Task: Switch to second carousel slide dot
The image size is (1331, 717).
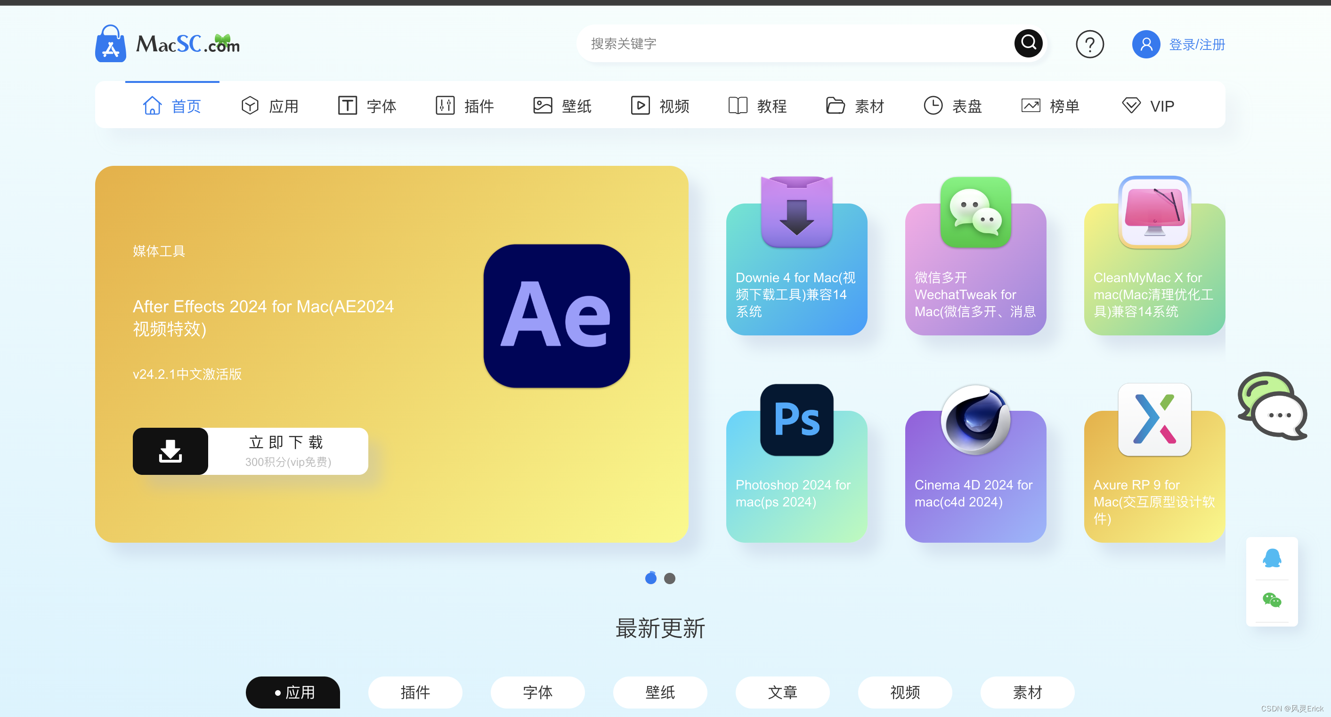Action: click(669, 578)
